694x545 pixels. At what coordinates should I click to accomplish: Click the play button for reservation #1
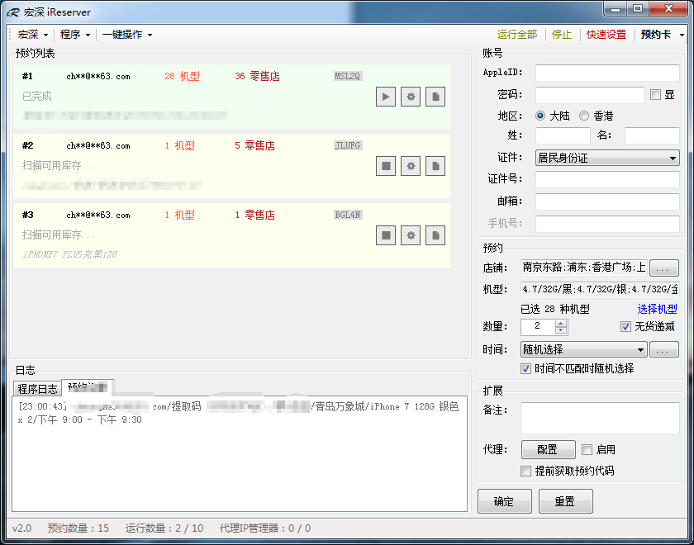point(385,97)
